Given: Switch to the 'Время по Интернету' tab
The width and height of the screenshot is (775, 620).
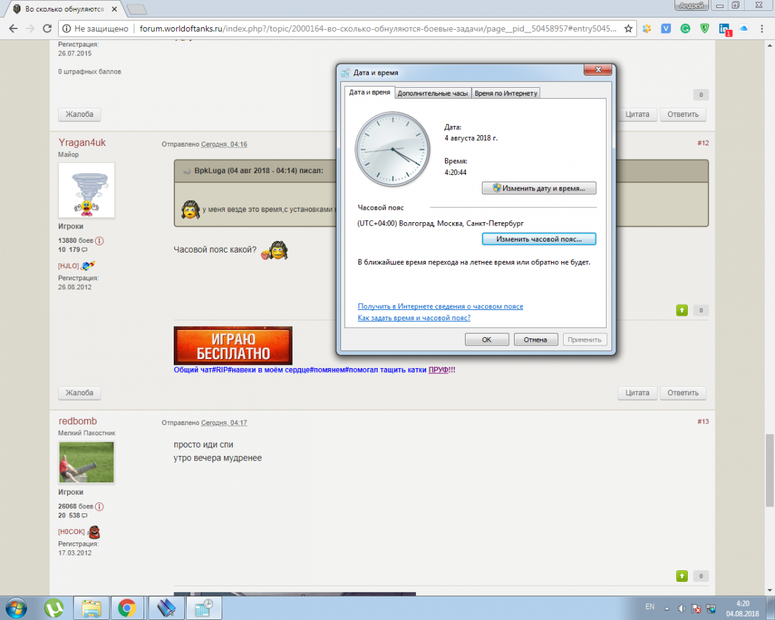Looking at the screenshot, I should point(506,93).
